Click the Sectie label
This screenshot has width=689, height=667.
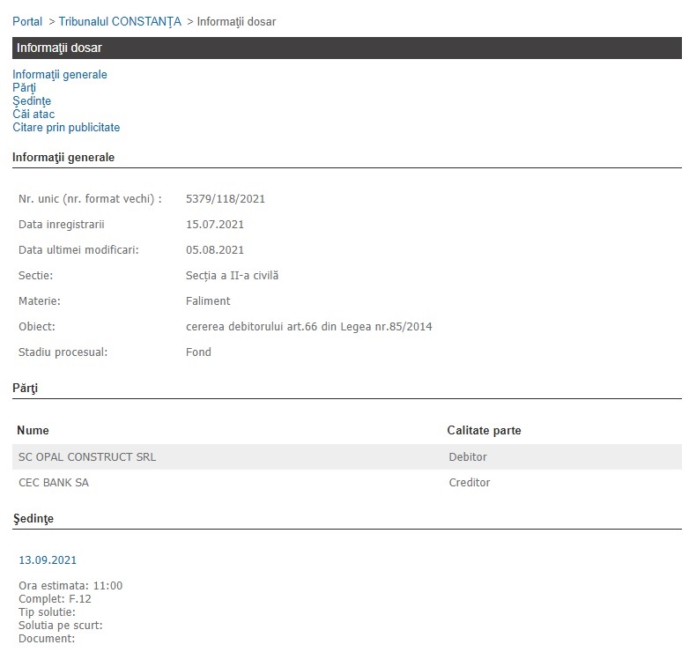click(35, 276)
